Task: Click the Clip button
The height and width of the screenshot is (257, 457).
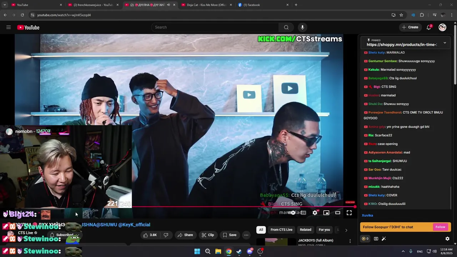Action: point(208,235)
